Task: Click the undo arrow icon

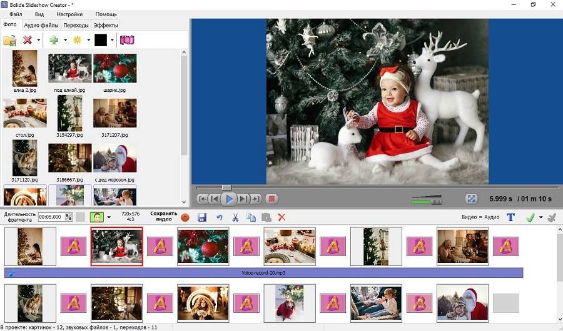Action: pyautogui.click(x=219, y=217)
